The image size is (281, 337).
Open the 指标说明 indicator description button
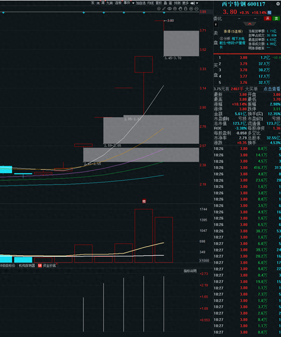point(190,271)
